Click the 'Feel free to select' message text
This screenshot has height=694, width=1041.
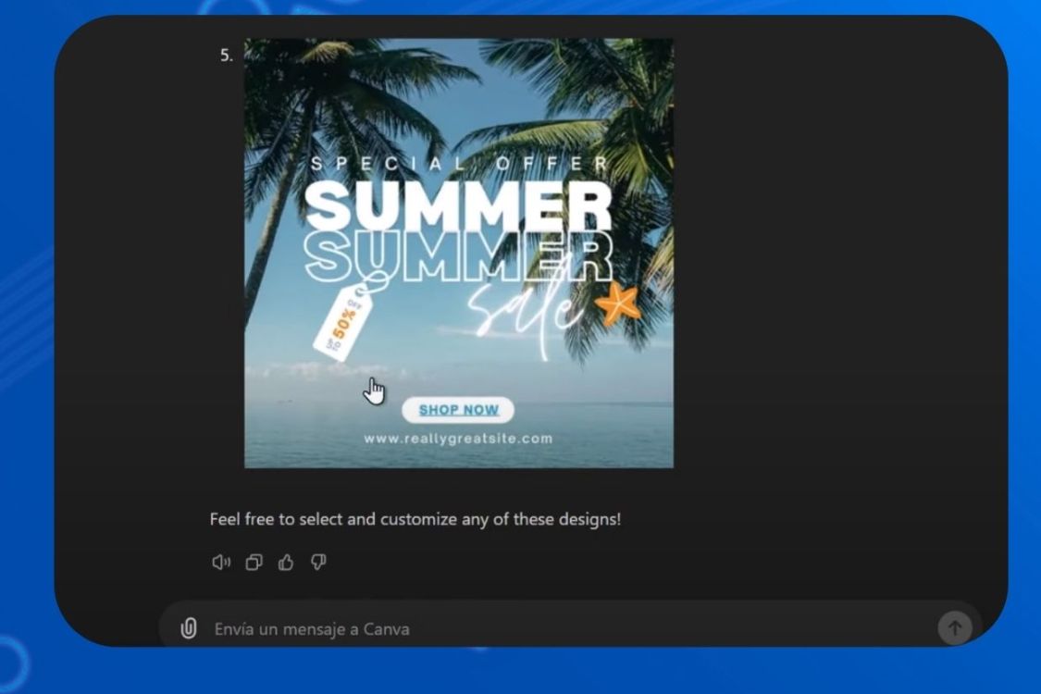415,519
